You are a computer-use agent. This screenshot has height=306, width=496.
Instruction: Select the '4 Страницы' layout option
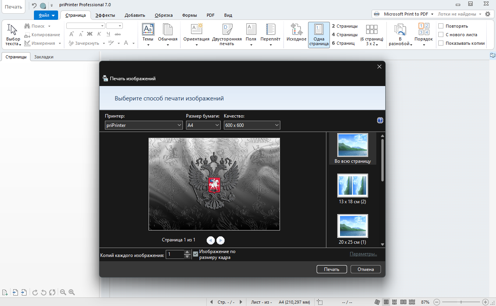pyautogui.click(x=345, y=35)
